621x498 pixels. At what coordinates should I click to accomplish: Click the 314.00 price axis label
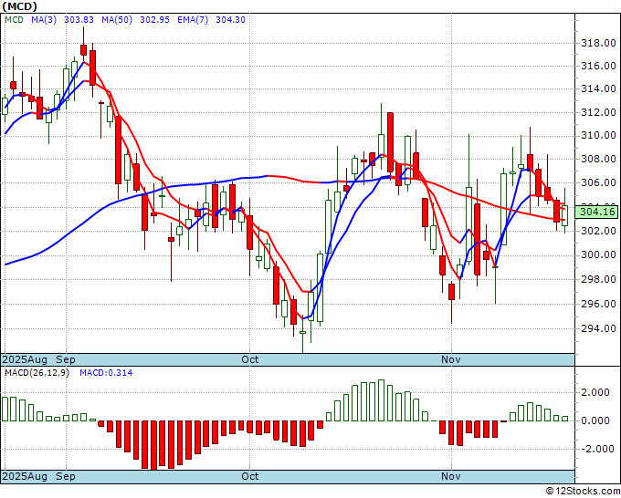coord(598,89)
